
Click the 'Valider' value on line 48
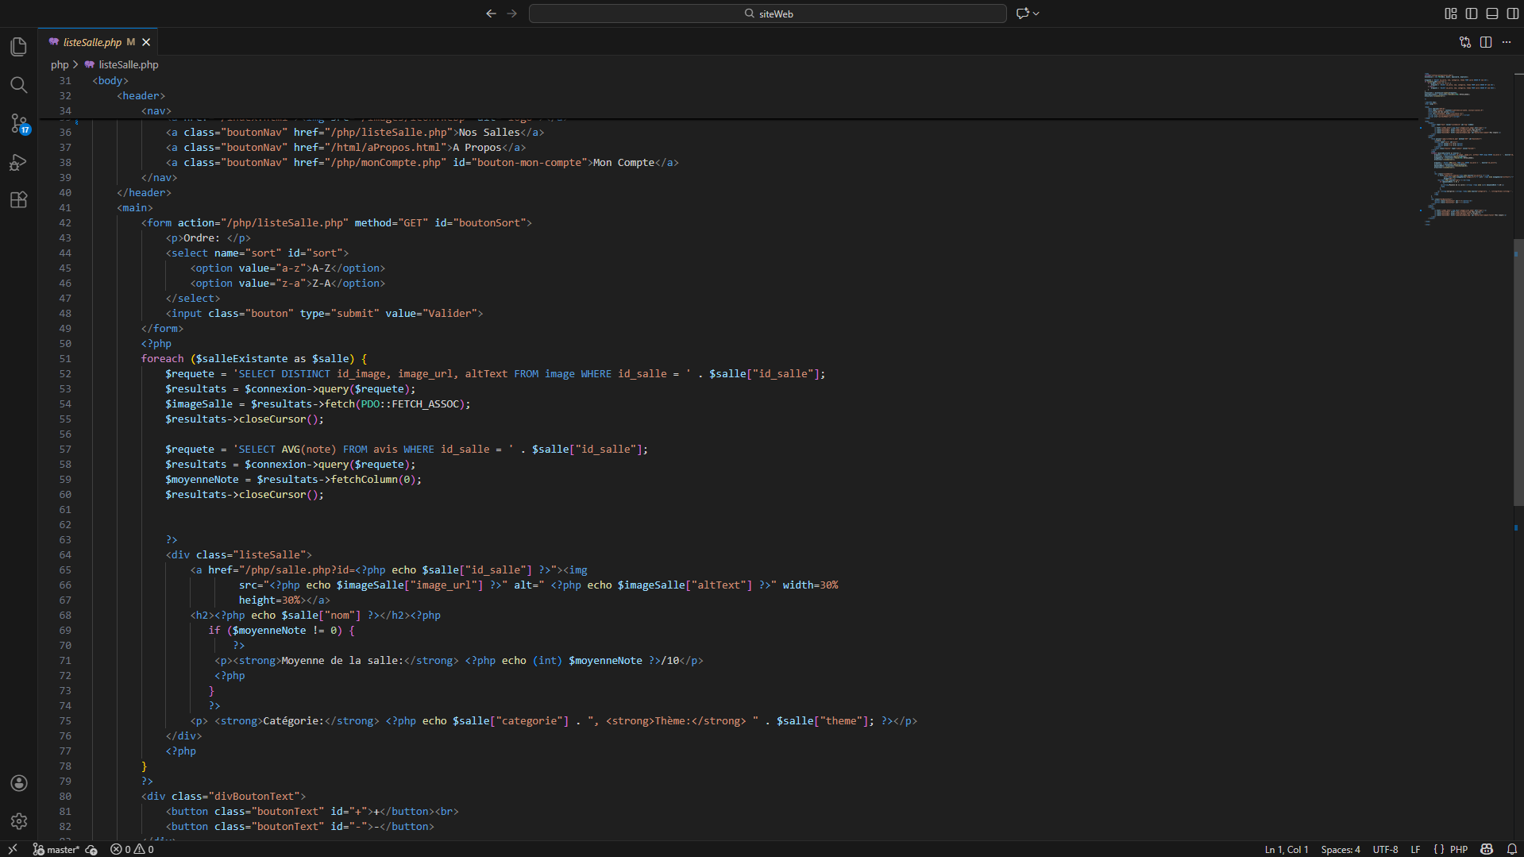[449, 314]
